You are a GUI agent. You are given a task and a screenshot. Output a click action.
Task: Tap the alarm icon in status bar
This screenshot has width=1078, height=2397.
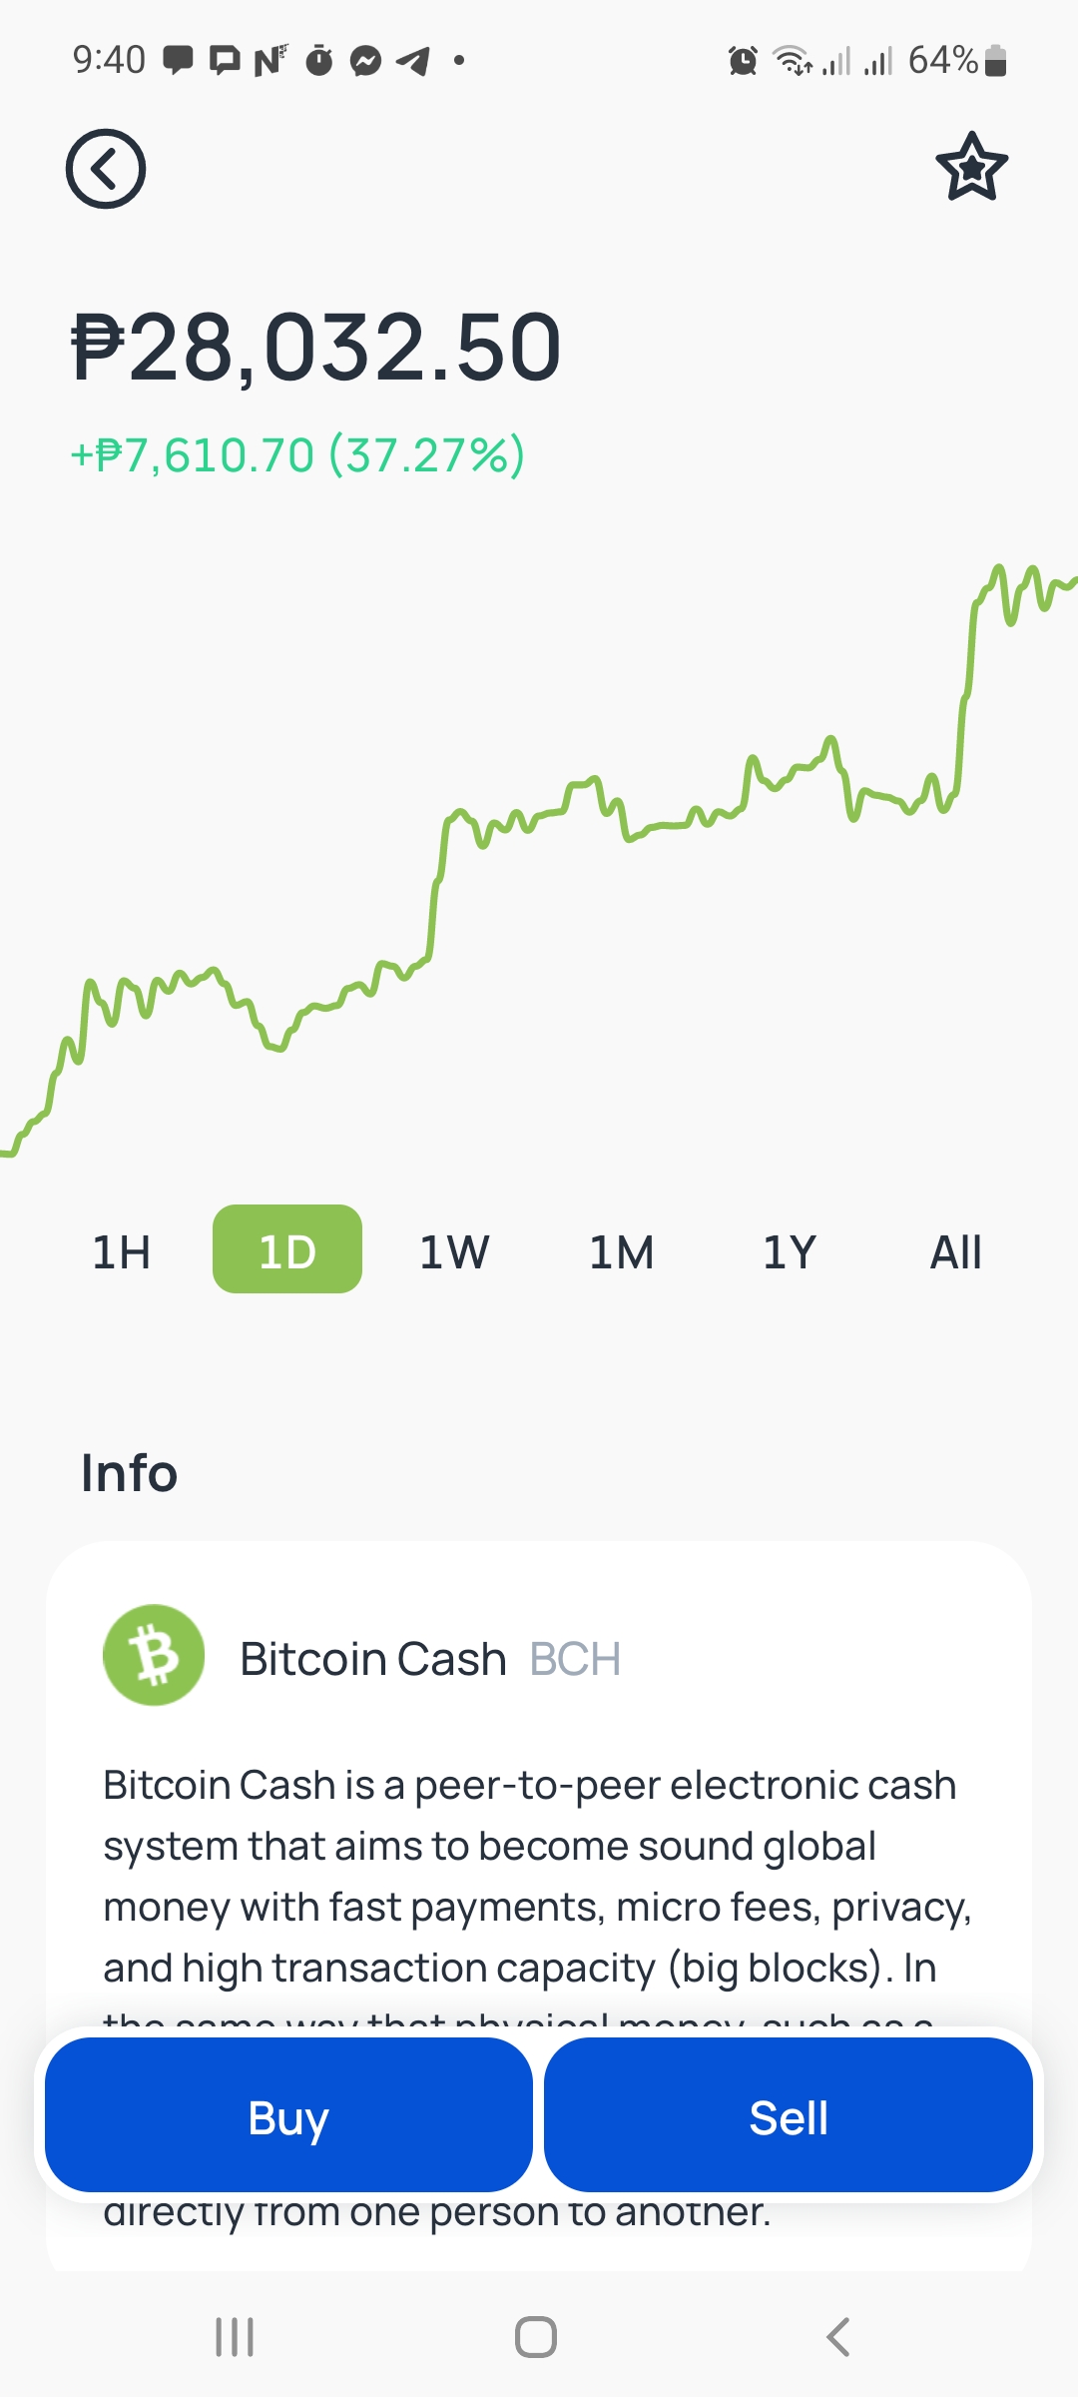pyautogui.click(x=743, y=61)
